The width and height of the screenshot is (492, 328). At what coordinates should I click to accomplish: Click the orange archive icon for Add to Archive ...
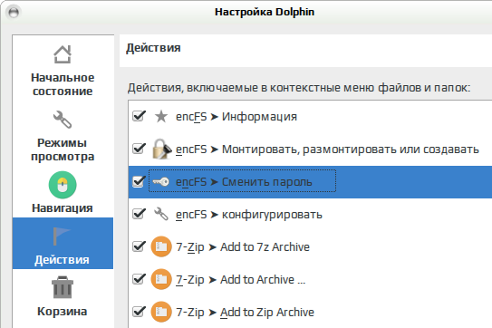161,279
